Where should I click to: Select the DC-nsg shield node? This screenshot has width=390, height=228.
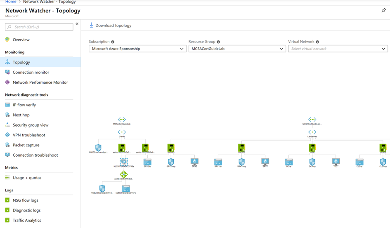coord(312,162)
